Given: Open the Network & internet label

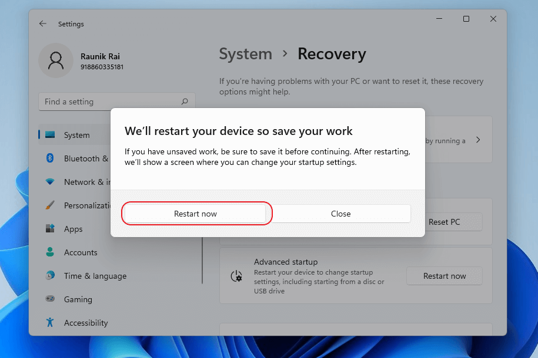Looking at the screenshot, I should pos(87,182).
